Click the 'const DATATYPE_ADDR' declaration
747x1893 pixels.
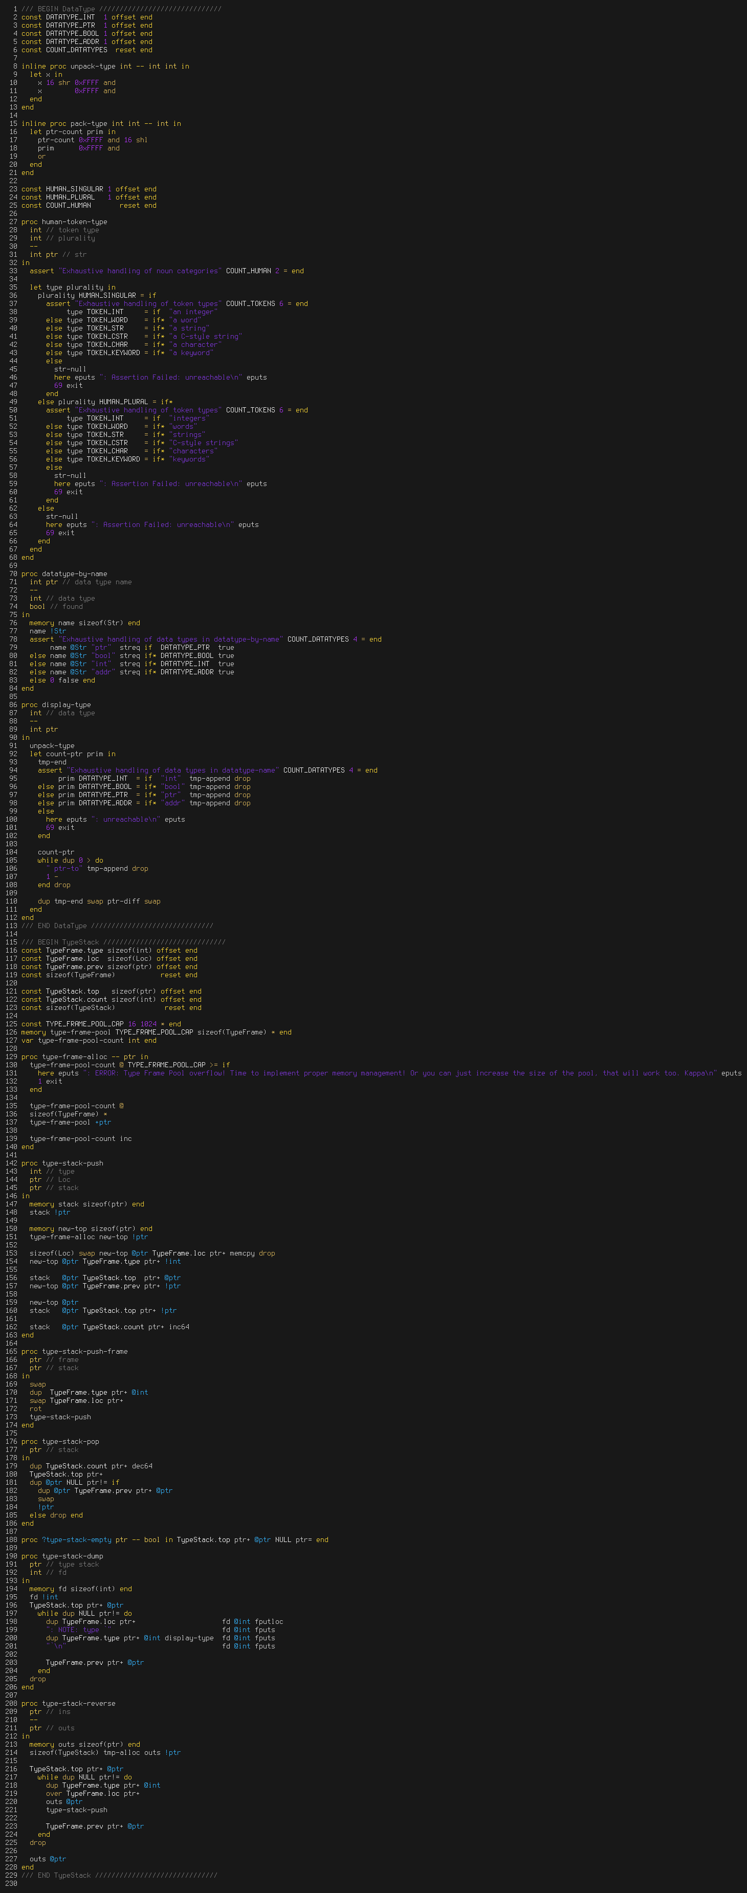(x=87, y=42)
